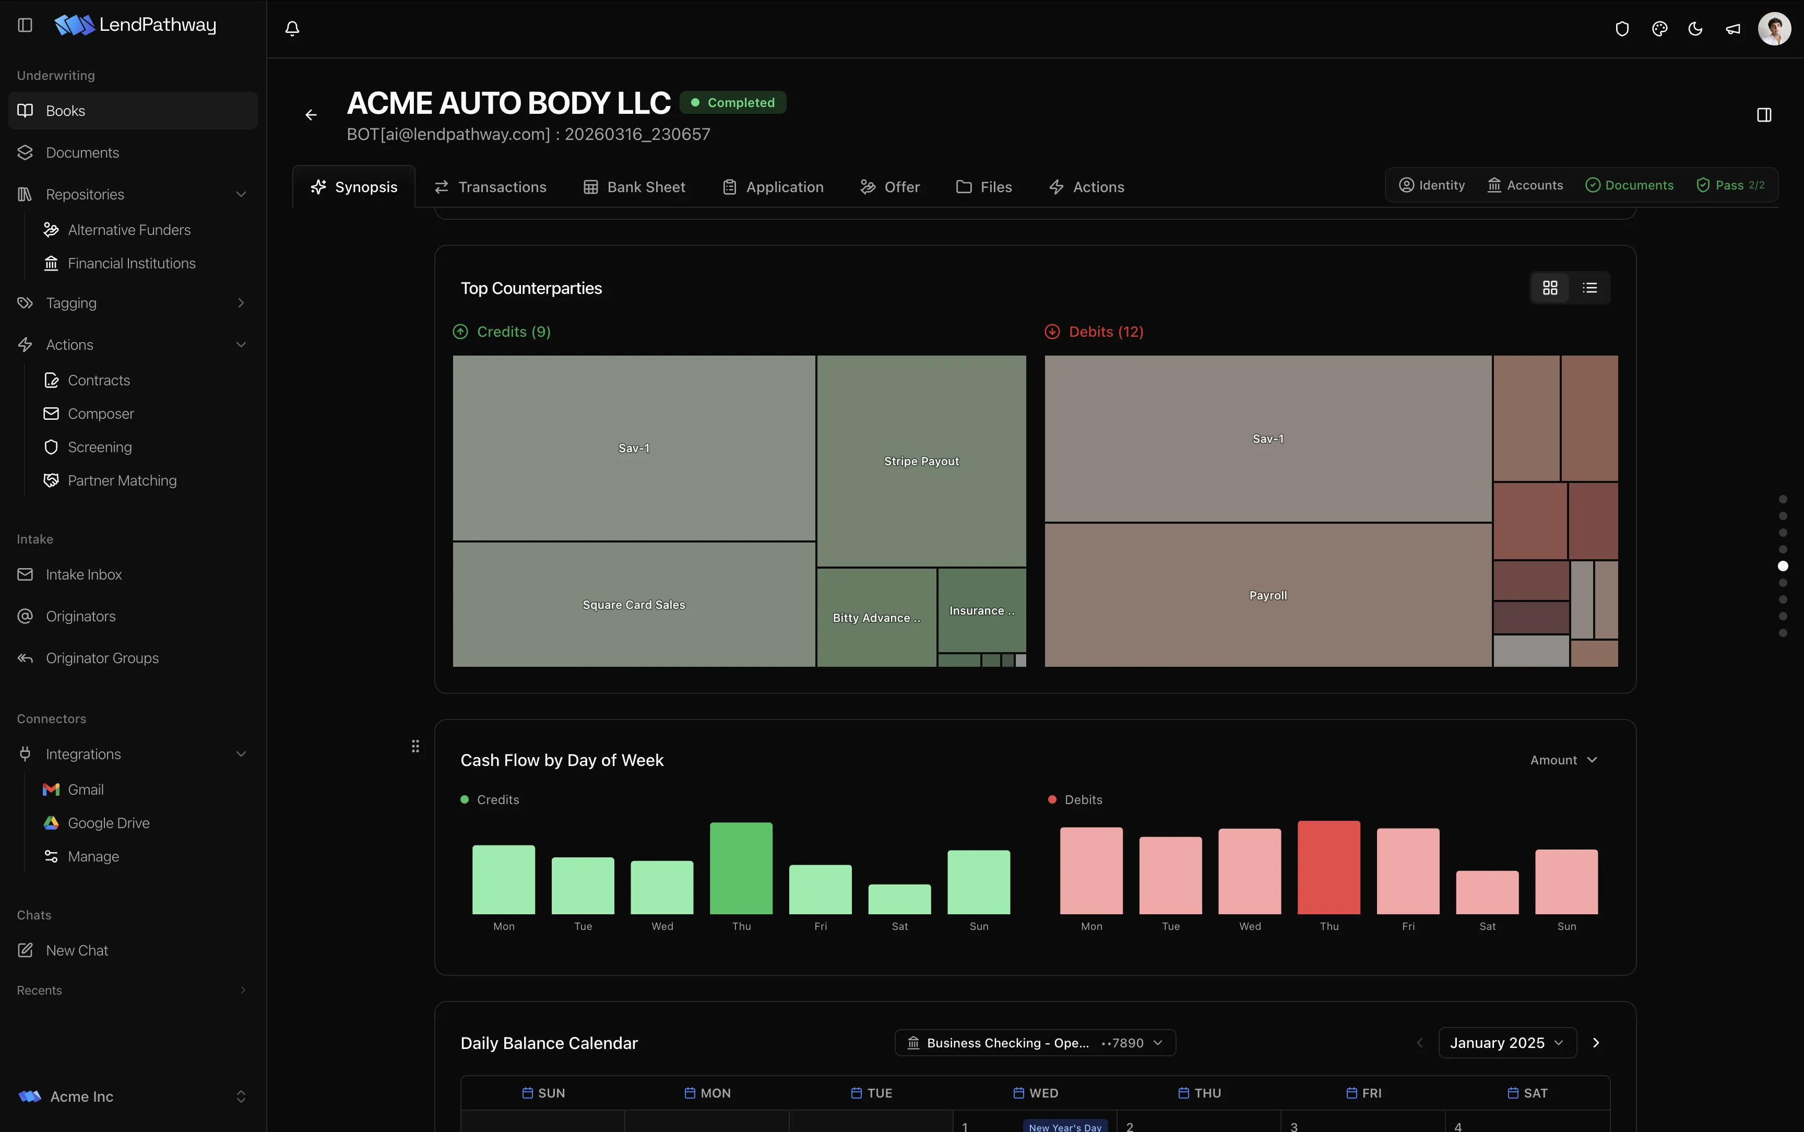
Task: Open the color palette theme icon
Action: pos(1659,28)
